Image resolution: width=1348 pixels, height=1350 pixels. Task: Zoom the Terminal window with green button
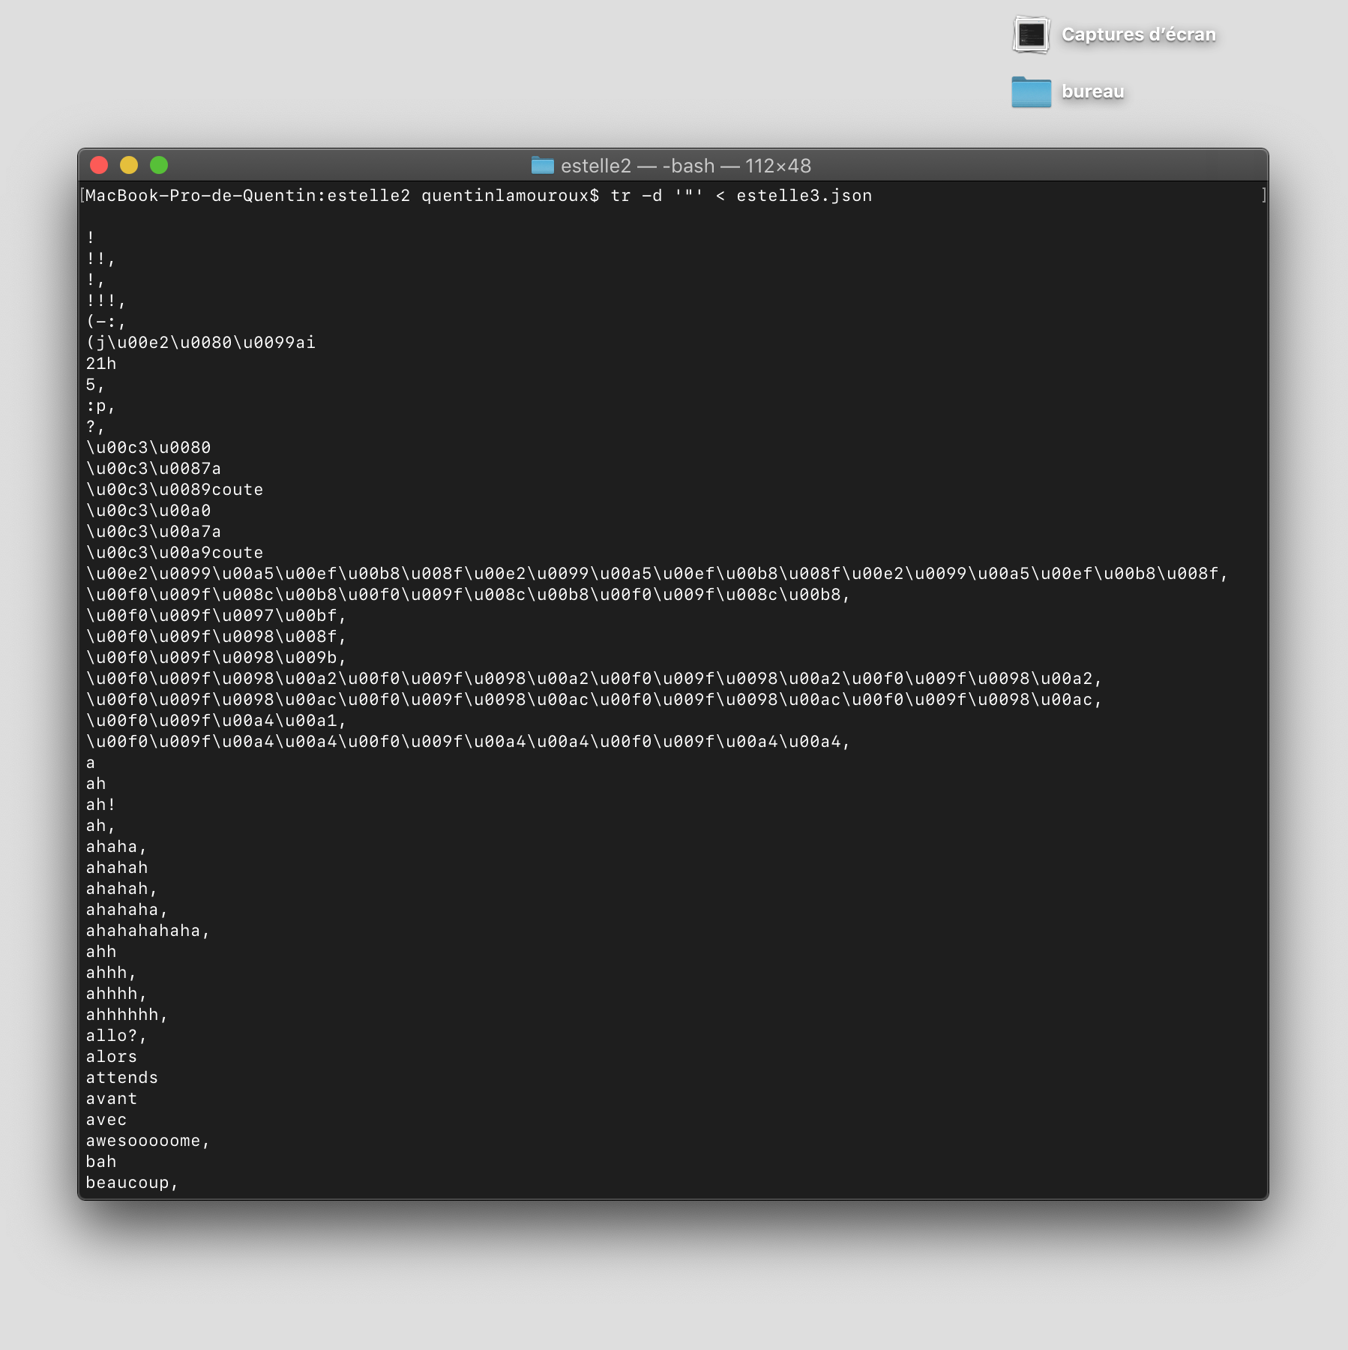(159, 165)
